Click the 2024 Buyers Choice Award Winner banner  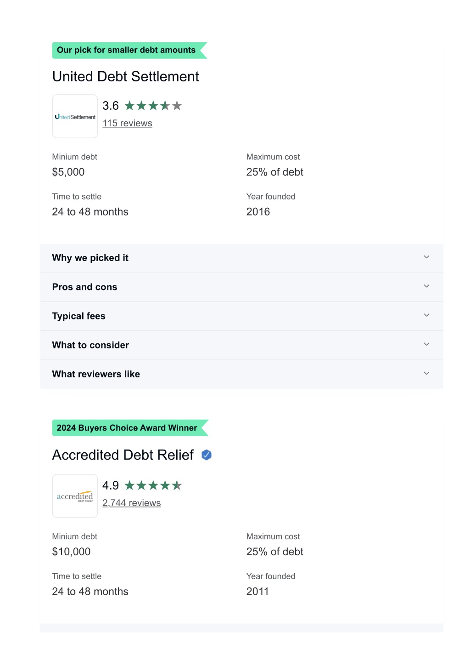pyautogui.click(x=130, y=428)
